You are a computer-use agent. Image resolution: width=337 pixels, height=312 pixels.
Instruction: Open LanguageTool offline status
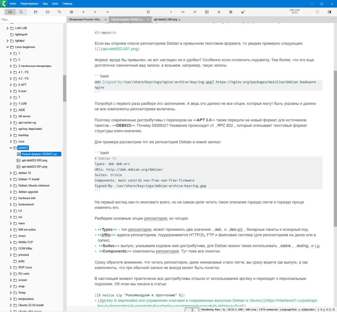pos(297,309)
